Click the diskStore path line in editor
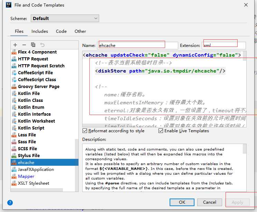257x212 pixels. (160, 71)
